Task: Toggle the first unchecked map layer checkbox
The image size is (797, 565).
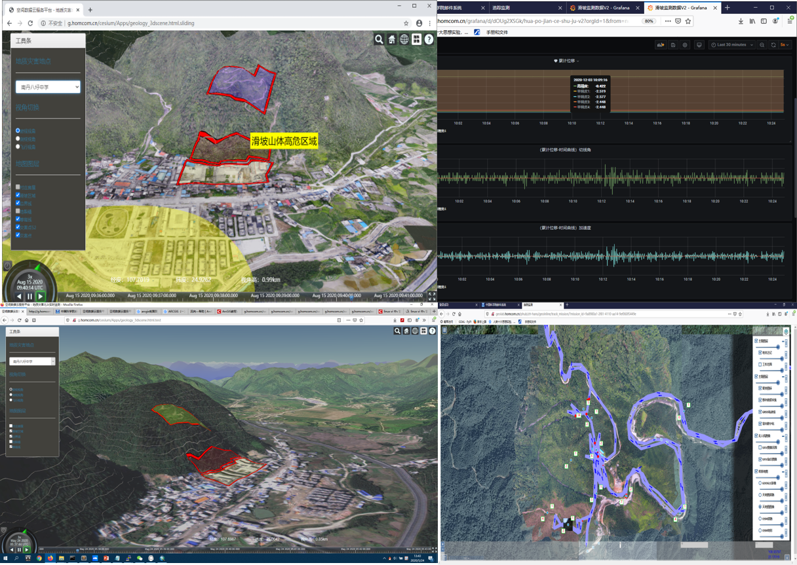Action: (x=18, y=187)
